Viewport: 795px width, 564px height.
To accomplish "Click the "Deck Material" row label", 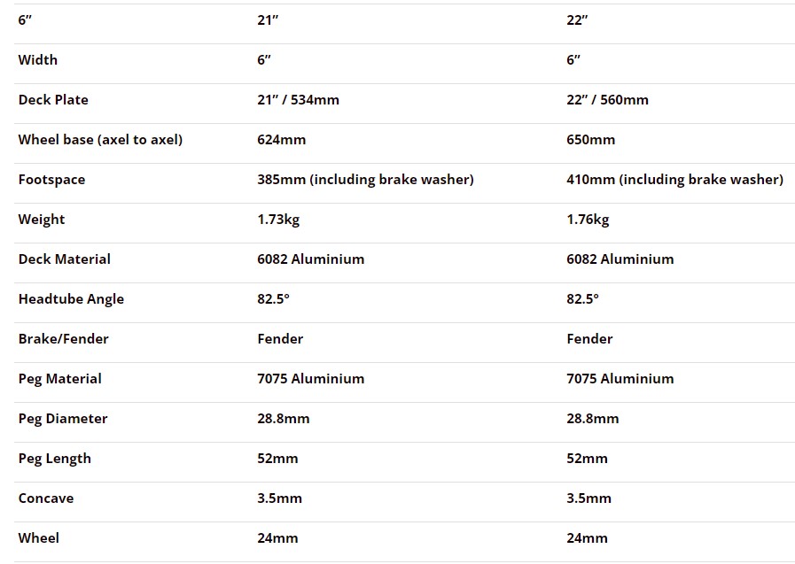I will click(64, 259).
